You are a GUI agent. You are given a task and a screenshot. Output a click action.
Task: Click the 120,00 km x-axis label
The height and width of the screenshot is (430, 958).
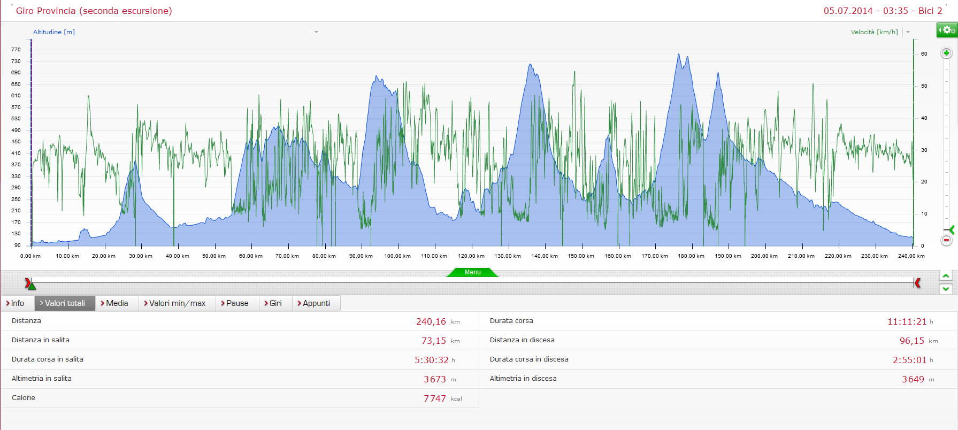click(x=471, y=256)
